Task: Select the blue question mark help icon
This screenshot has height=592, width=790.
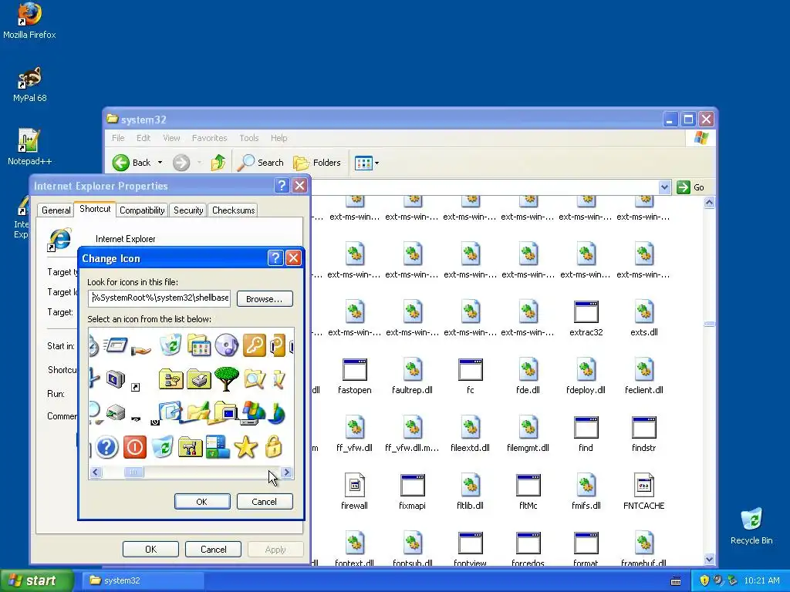Action: coord(106,447)
